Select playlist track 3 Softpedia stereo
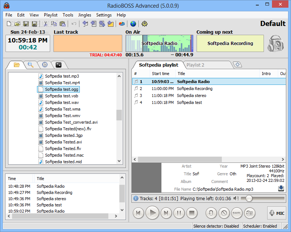The image size is (291, 232). [209, 96]
